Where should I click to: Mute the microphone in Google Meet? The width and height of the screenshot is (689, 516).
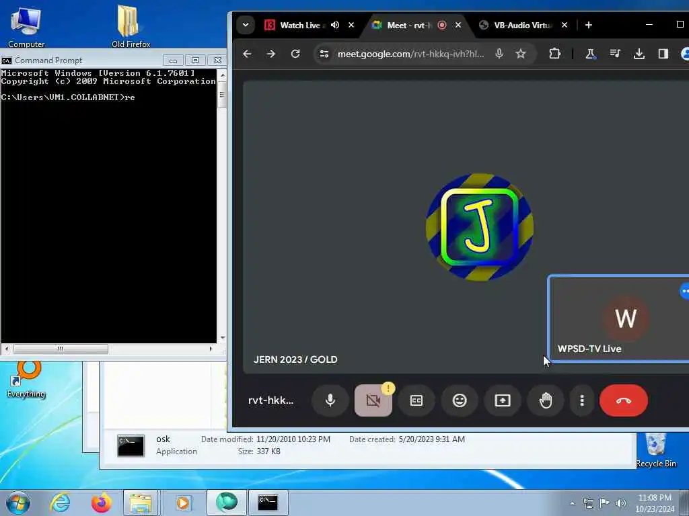330,400
